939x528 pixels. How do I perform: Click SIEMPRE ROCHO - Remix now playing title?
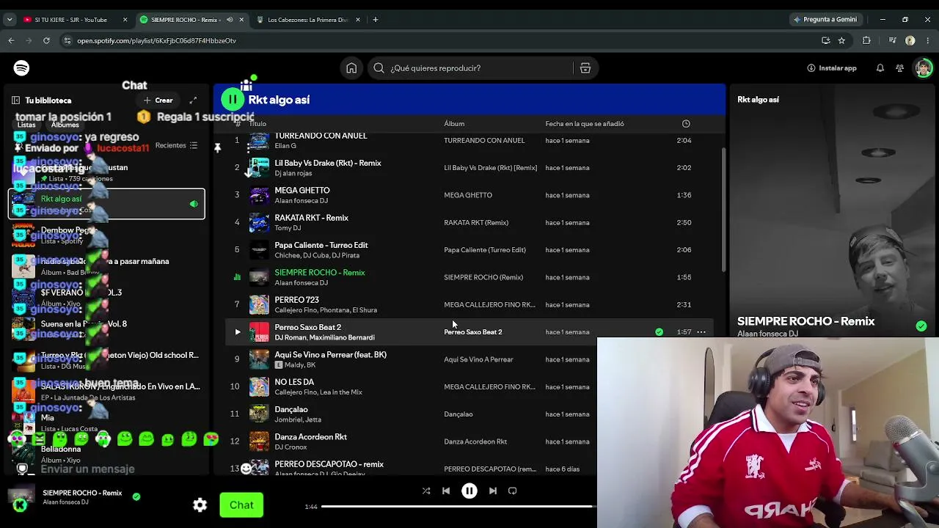coord(805,321)
